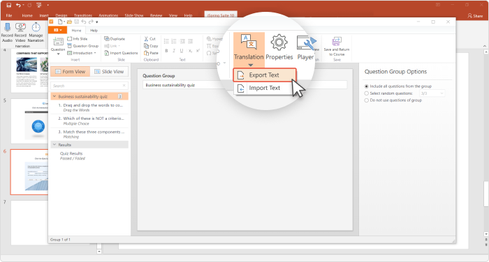Open quiz Properties gear
Screen dimensions: 489x262
point(279,47)
